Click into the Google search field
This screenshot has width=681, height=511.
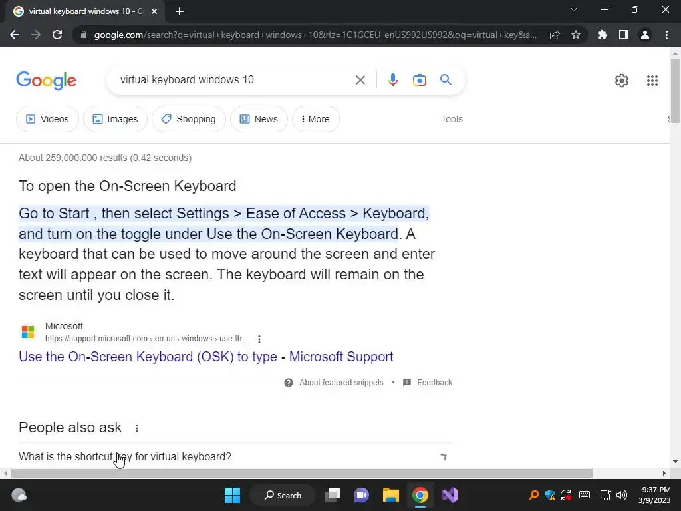click(x=235, y=80)
